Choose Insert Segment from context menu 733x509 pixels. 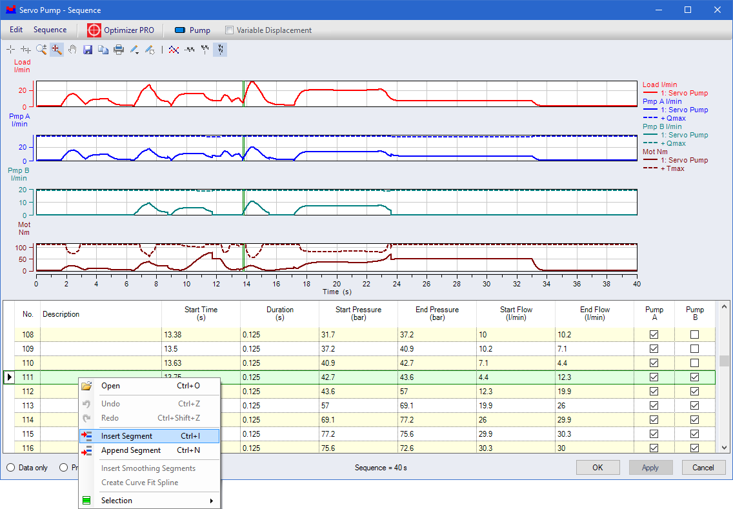pyautogui.click(x=126, y=436)
